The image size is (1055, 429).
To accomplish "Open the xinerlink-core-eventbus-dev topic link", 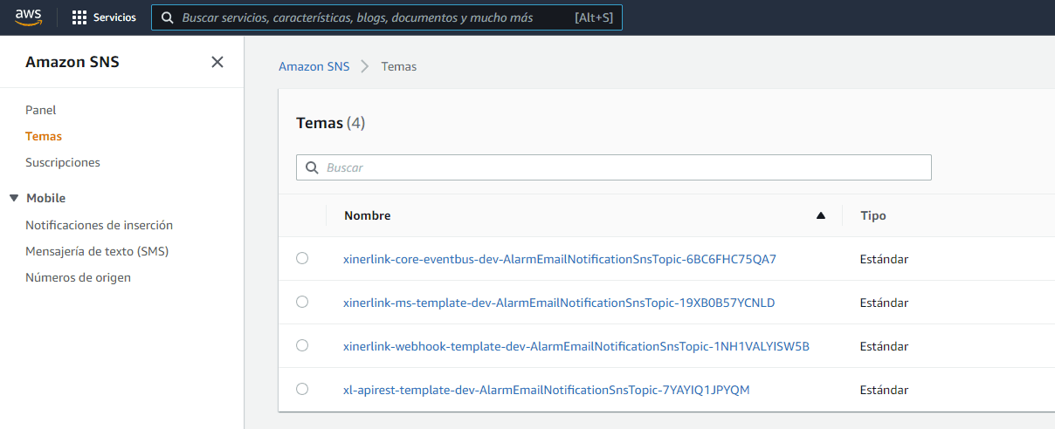I will coord(560,259).
